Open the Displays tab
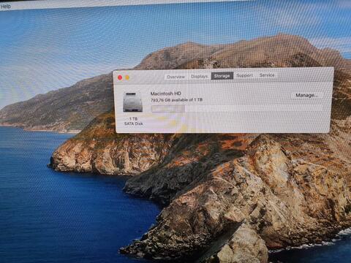The image size is (351, 263). (x=199, y=77)
